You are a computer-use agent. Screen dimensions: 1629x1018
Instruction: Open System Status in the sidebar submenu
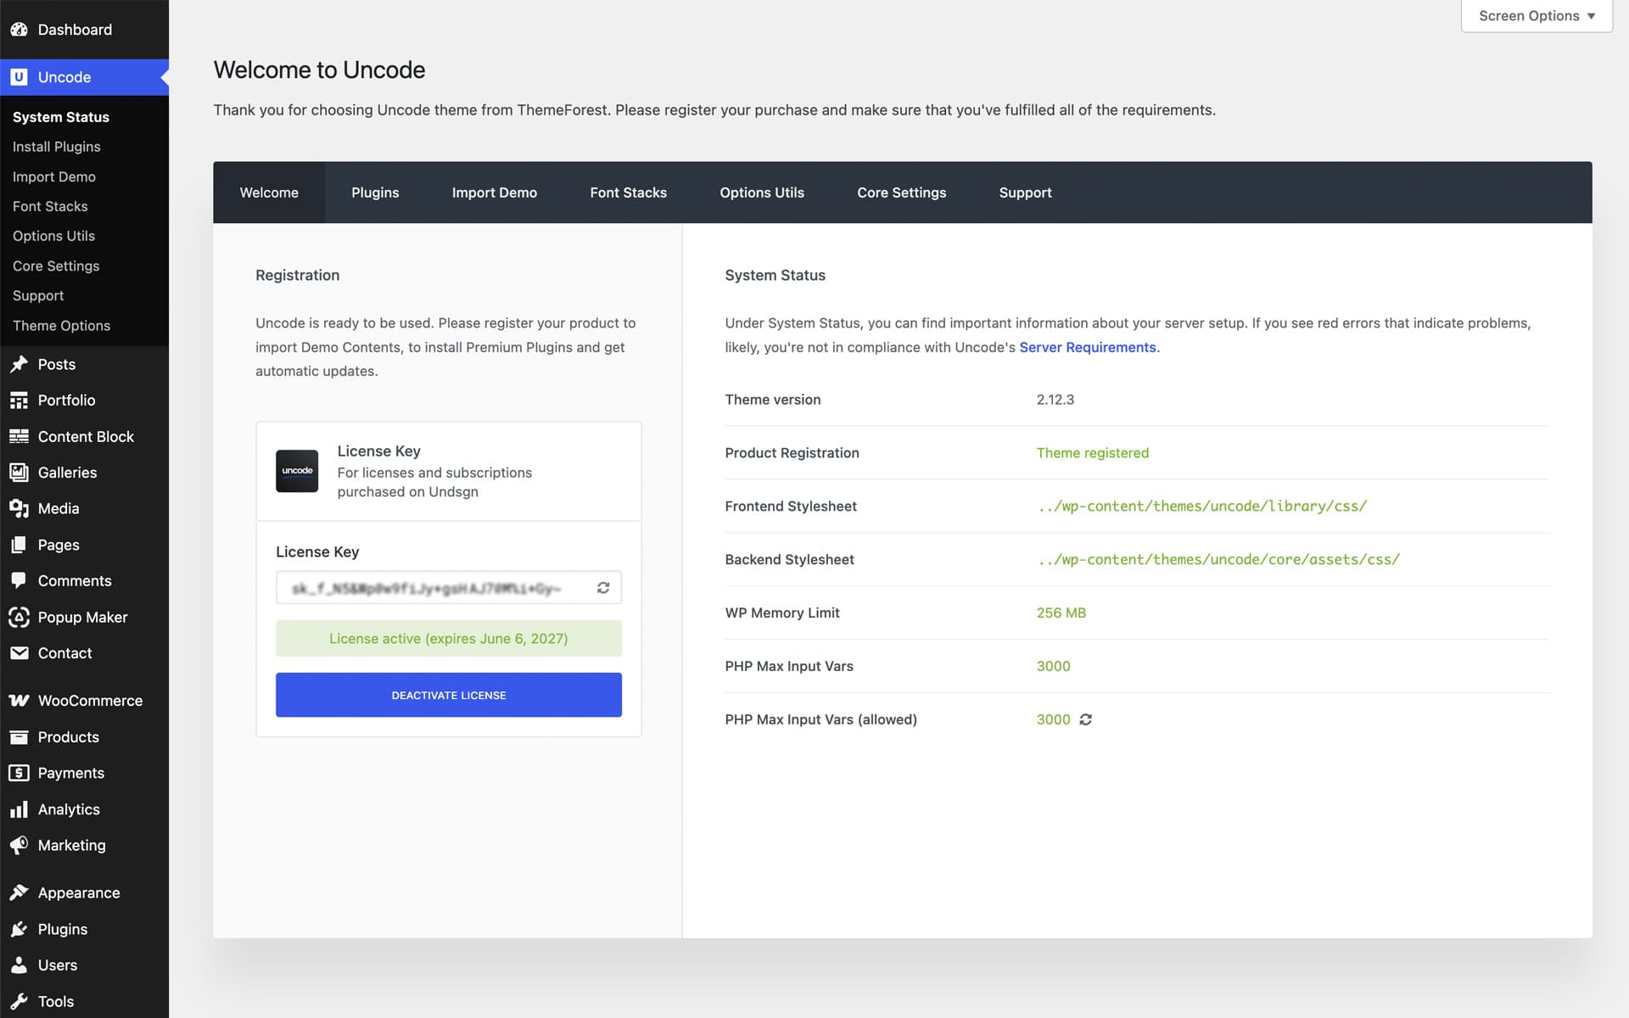61,117
